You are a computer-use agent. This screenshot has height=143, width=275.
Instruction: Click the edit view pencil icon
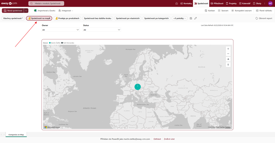pos(195,18)
